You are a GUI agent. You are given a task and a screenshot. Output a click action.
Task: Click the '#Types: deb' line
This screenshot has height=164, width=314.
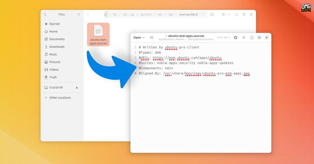pos(150,52)
